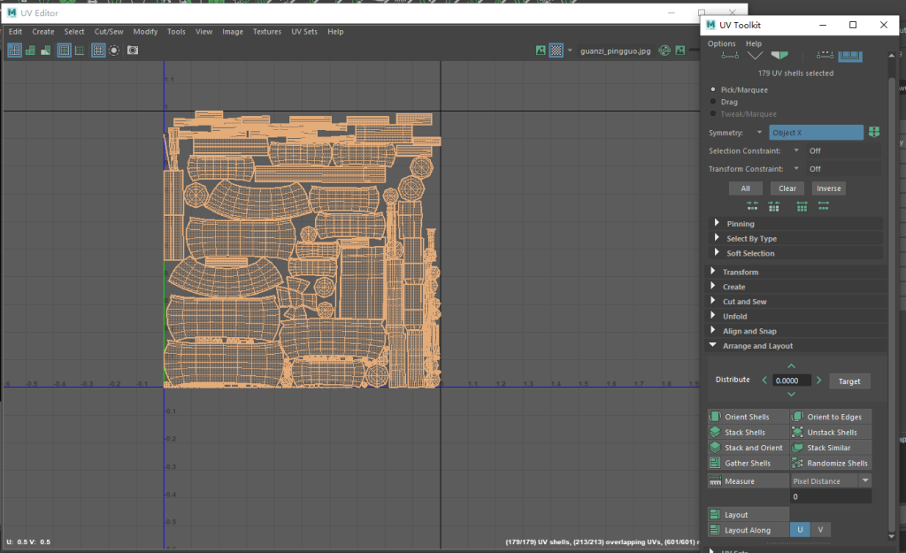Open the Textures menu
The width and height of the screenshot is (906, 553).
267,32
